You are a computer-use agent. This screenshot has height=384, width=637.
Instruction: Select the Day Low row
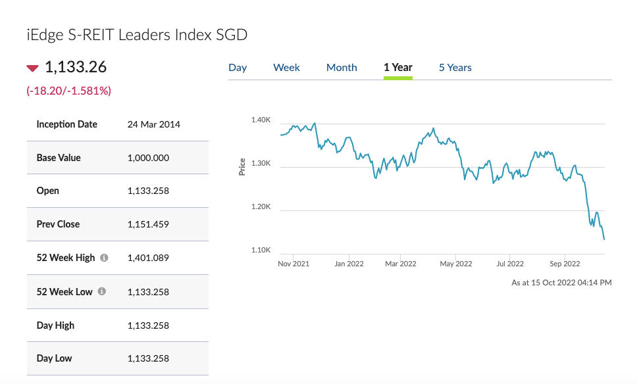click(x=117, y=358)
